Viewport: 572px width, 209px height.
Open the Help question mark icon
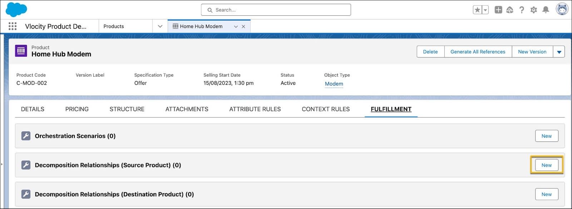(x=522, y=10)
